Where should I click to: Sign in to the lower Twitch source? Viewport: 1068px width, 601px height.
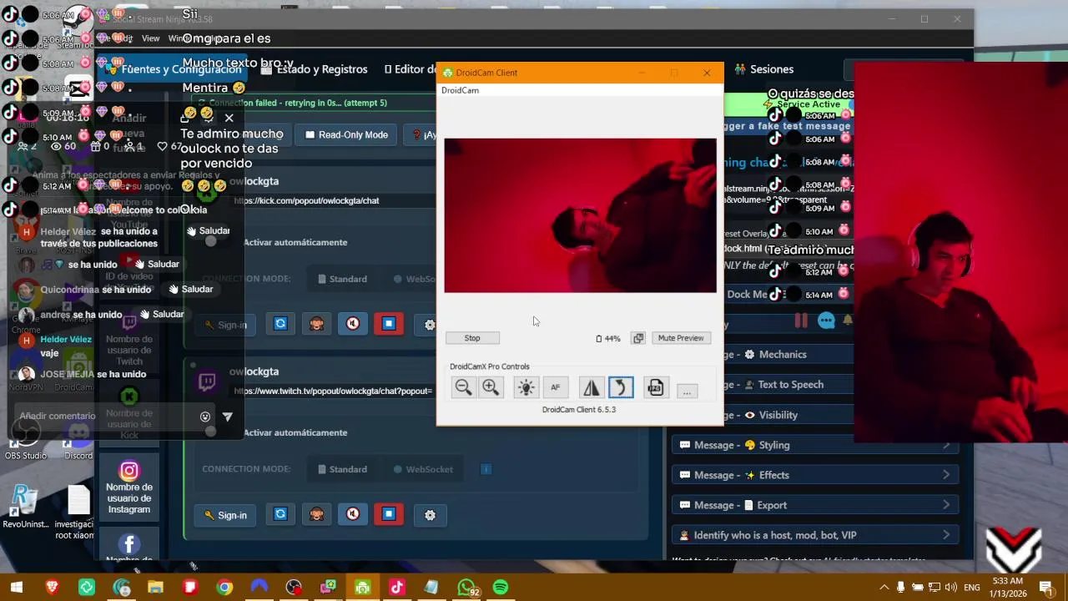click(x=225, y=515)
